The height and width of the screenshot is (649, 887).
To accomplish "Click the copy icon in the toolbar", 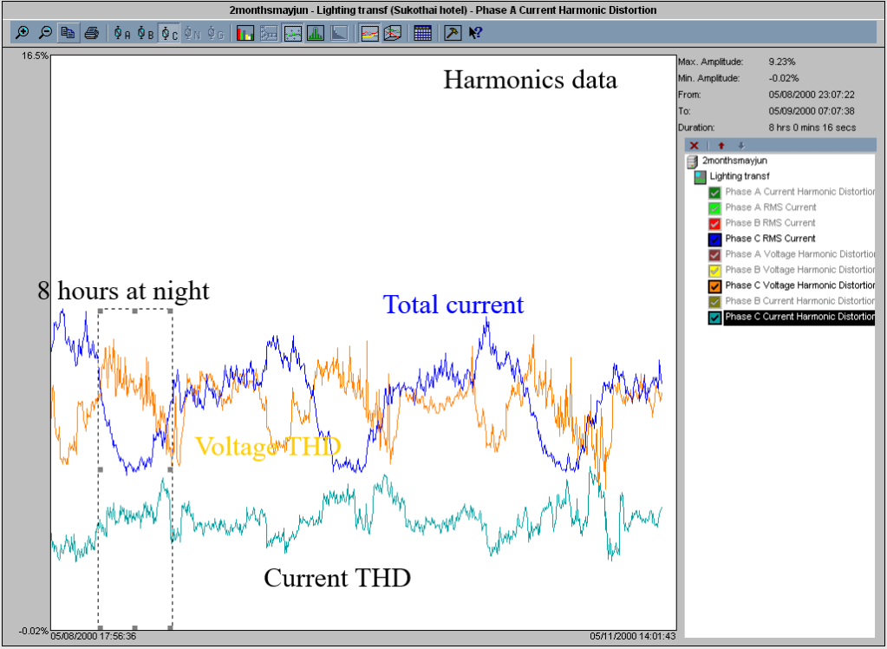I will [68, 33].
